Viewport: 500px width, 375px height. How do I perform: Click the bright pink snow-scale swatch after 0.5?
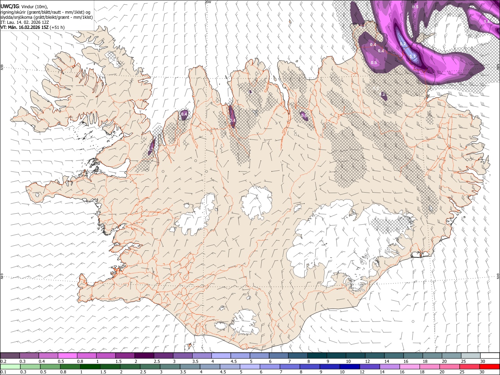[68, 356]
